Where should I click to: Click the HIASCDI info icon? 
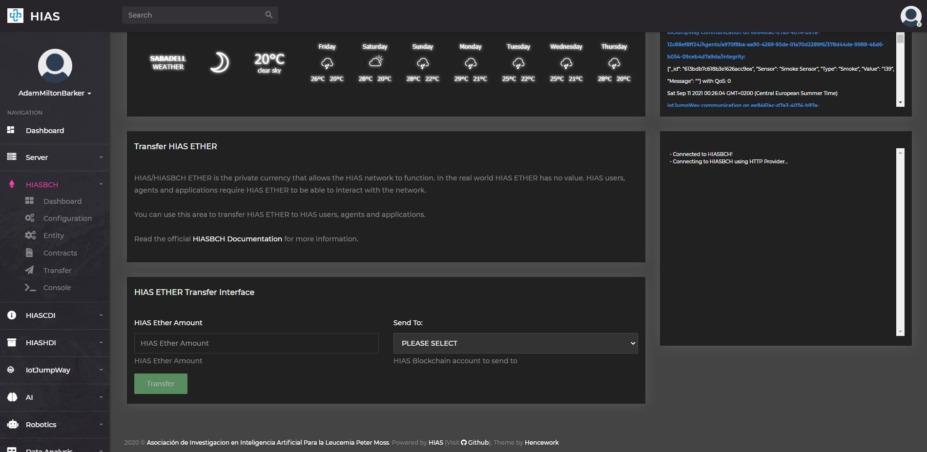12,315
